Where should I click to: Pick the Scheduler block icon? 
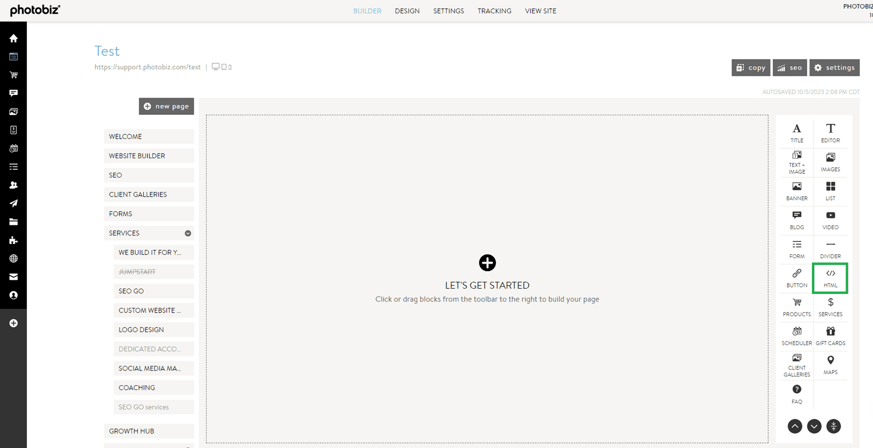(x=796, y=336)
